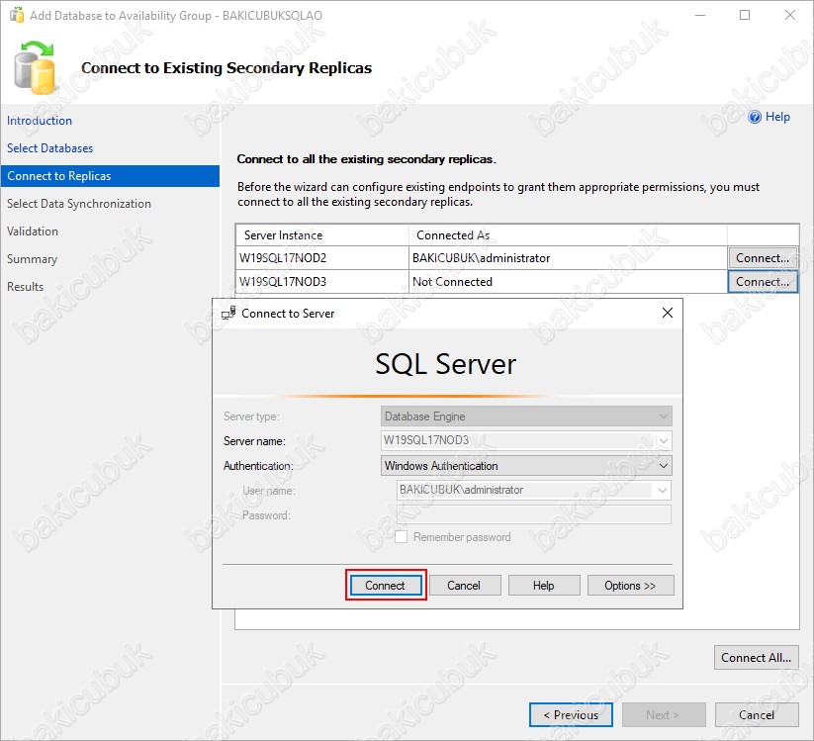The image size is (814, 741).
Task: Cancel the Connect to Server dialog
Action: pos(465,586)
